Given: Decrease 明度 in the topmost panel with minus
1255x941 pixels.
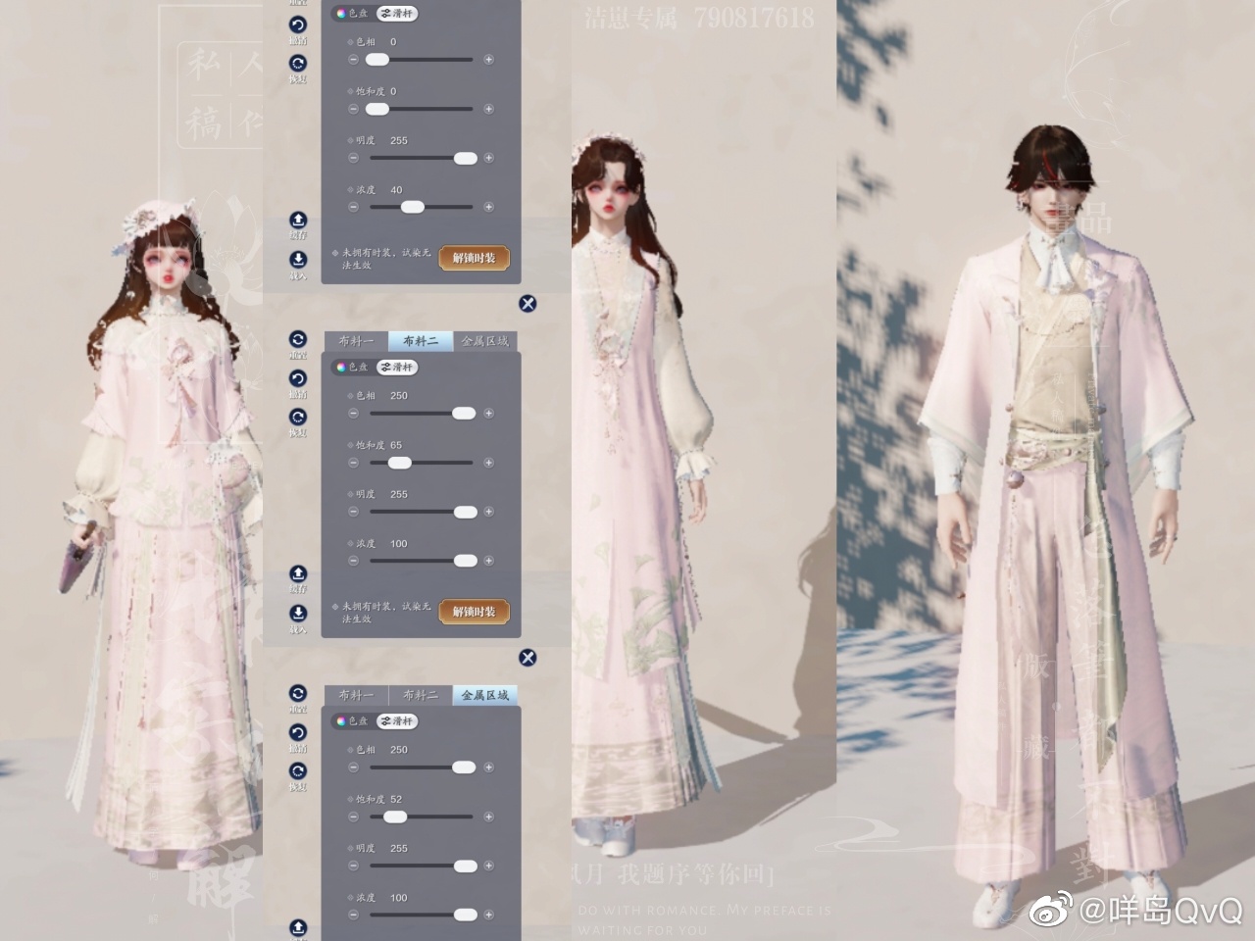Looking at the screenshot, I should pyautogui.click(x=353, y=158).
